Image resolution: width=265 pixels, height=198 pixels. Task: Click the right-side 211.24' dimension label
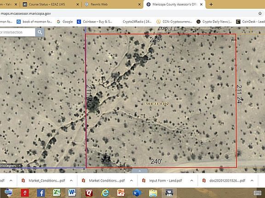[x=239, y=94]
